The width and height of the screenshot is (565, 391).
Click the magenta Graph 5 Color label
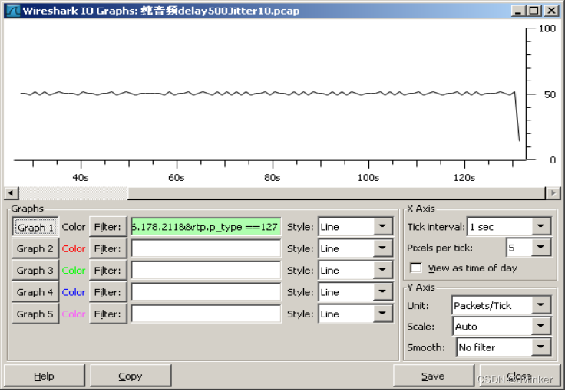pos(74,314)
